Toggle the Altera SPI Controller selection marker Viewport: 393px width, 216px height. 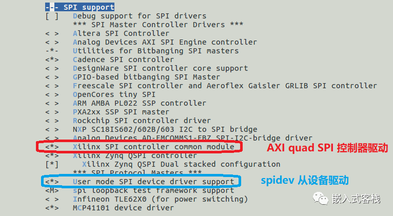click(52, 33)
